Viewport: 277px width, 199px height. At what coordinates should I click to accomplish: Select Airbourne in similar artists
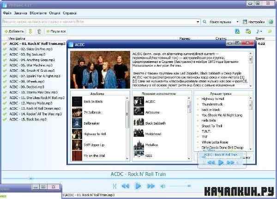pyautogui.click(x=152, y=112)
